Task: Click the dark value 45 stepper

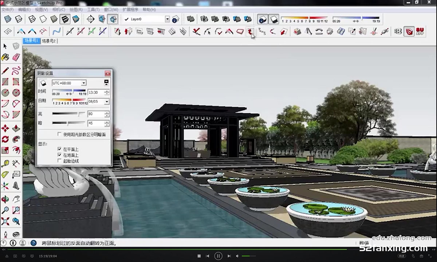Action: [107, 123]
